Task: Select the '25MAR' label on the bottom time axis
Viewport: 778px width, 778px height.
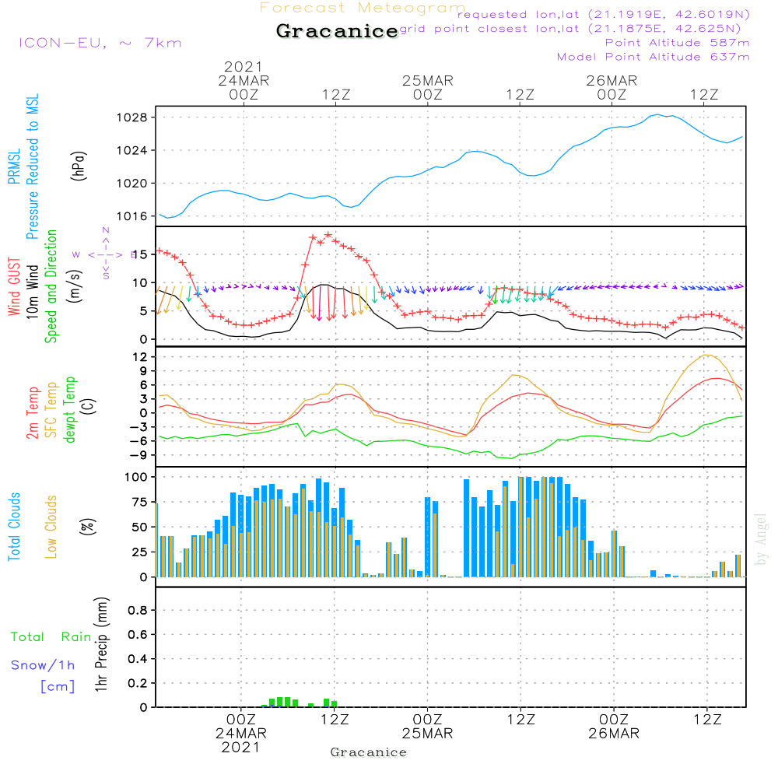Action: click(427, 734)
